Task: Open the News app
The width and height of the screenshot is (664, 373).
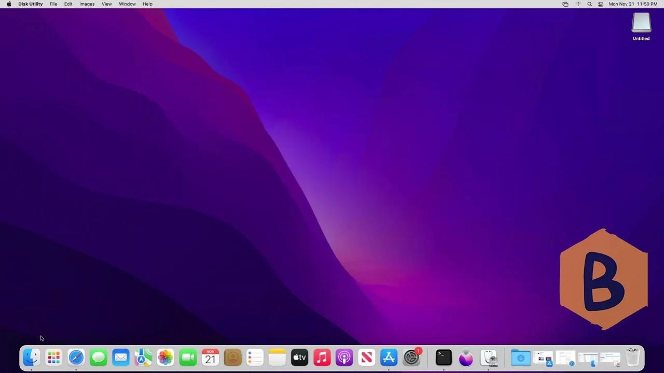Action: coord(366,357)
